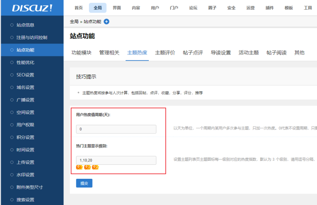Open 注册与访问控制 in the sidebar
Screen dimensions: 317x205
tap(32, 37)
